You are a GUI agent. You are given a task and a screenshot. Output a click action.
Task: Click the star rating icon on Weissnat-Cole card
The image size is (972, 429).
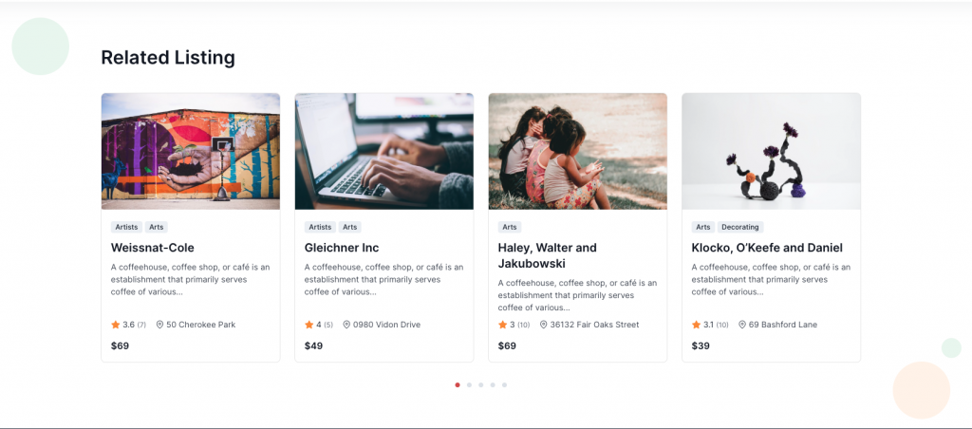tap(115, 325)
